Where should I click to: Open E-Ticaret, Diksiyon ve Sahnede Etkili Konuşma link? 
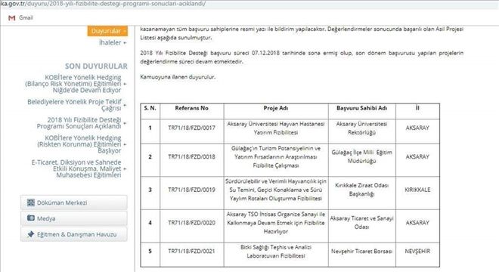tap(76, 168)
